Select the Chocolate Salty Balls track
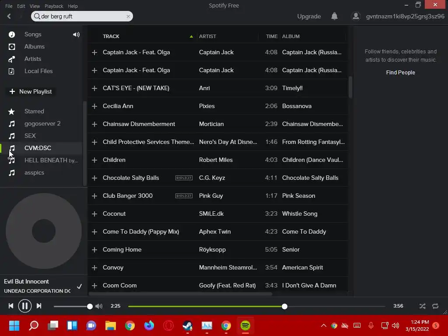Screen dimensions: 448x336 tap(131, 178)
